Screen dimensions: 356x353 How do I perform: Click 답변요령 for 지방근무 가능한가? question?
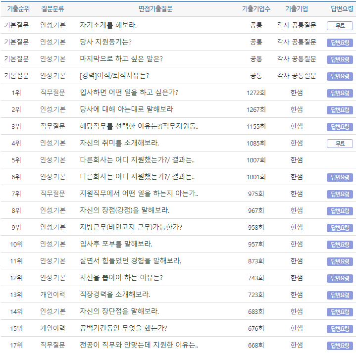340,228
